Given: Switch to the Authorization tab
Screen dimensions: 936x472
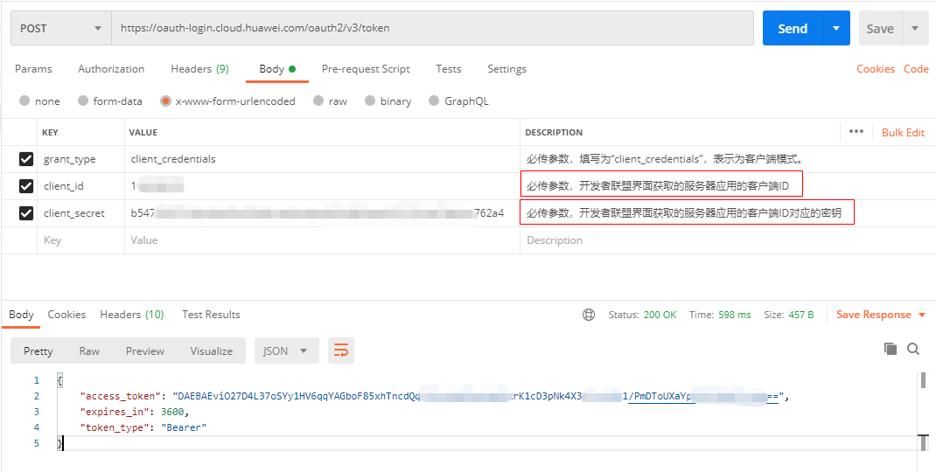Looking at the screenshot, I should tap(111, 69).
